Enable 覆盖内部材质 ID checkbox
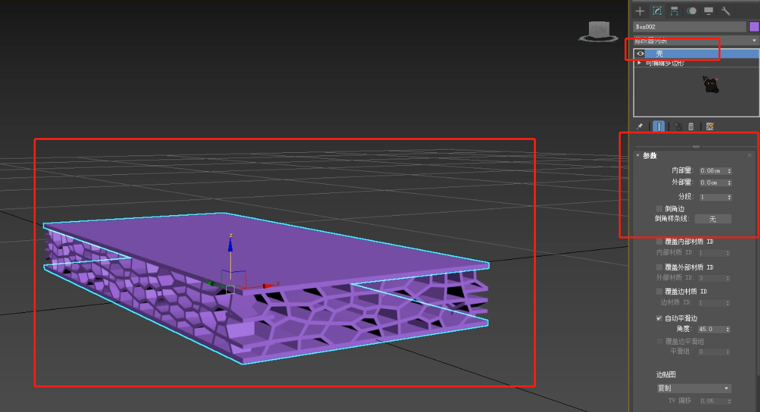The image size is (760, 412). 659,242
